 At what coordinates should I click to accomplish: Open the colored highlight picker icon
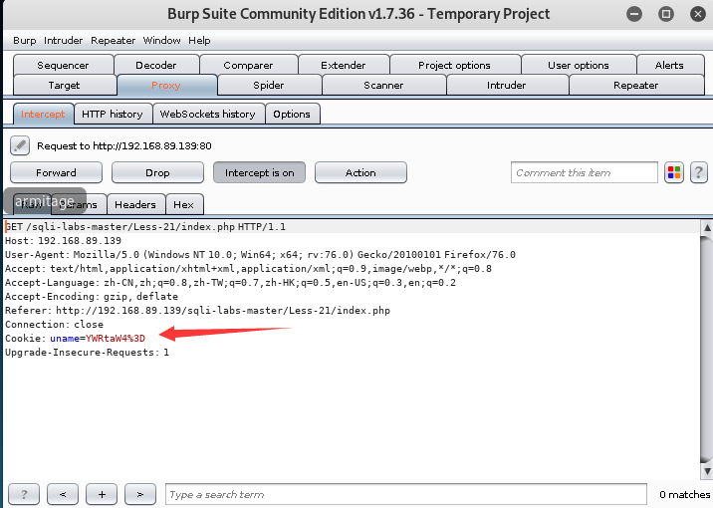(x=674, y=173)
